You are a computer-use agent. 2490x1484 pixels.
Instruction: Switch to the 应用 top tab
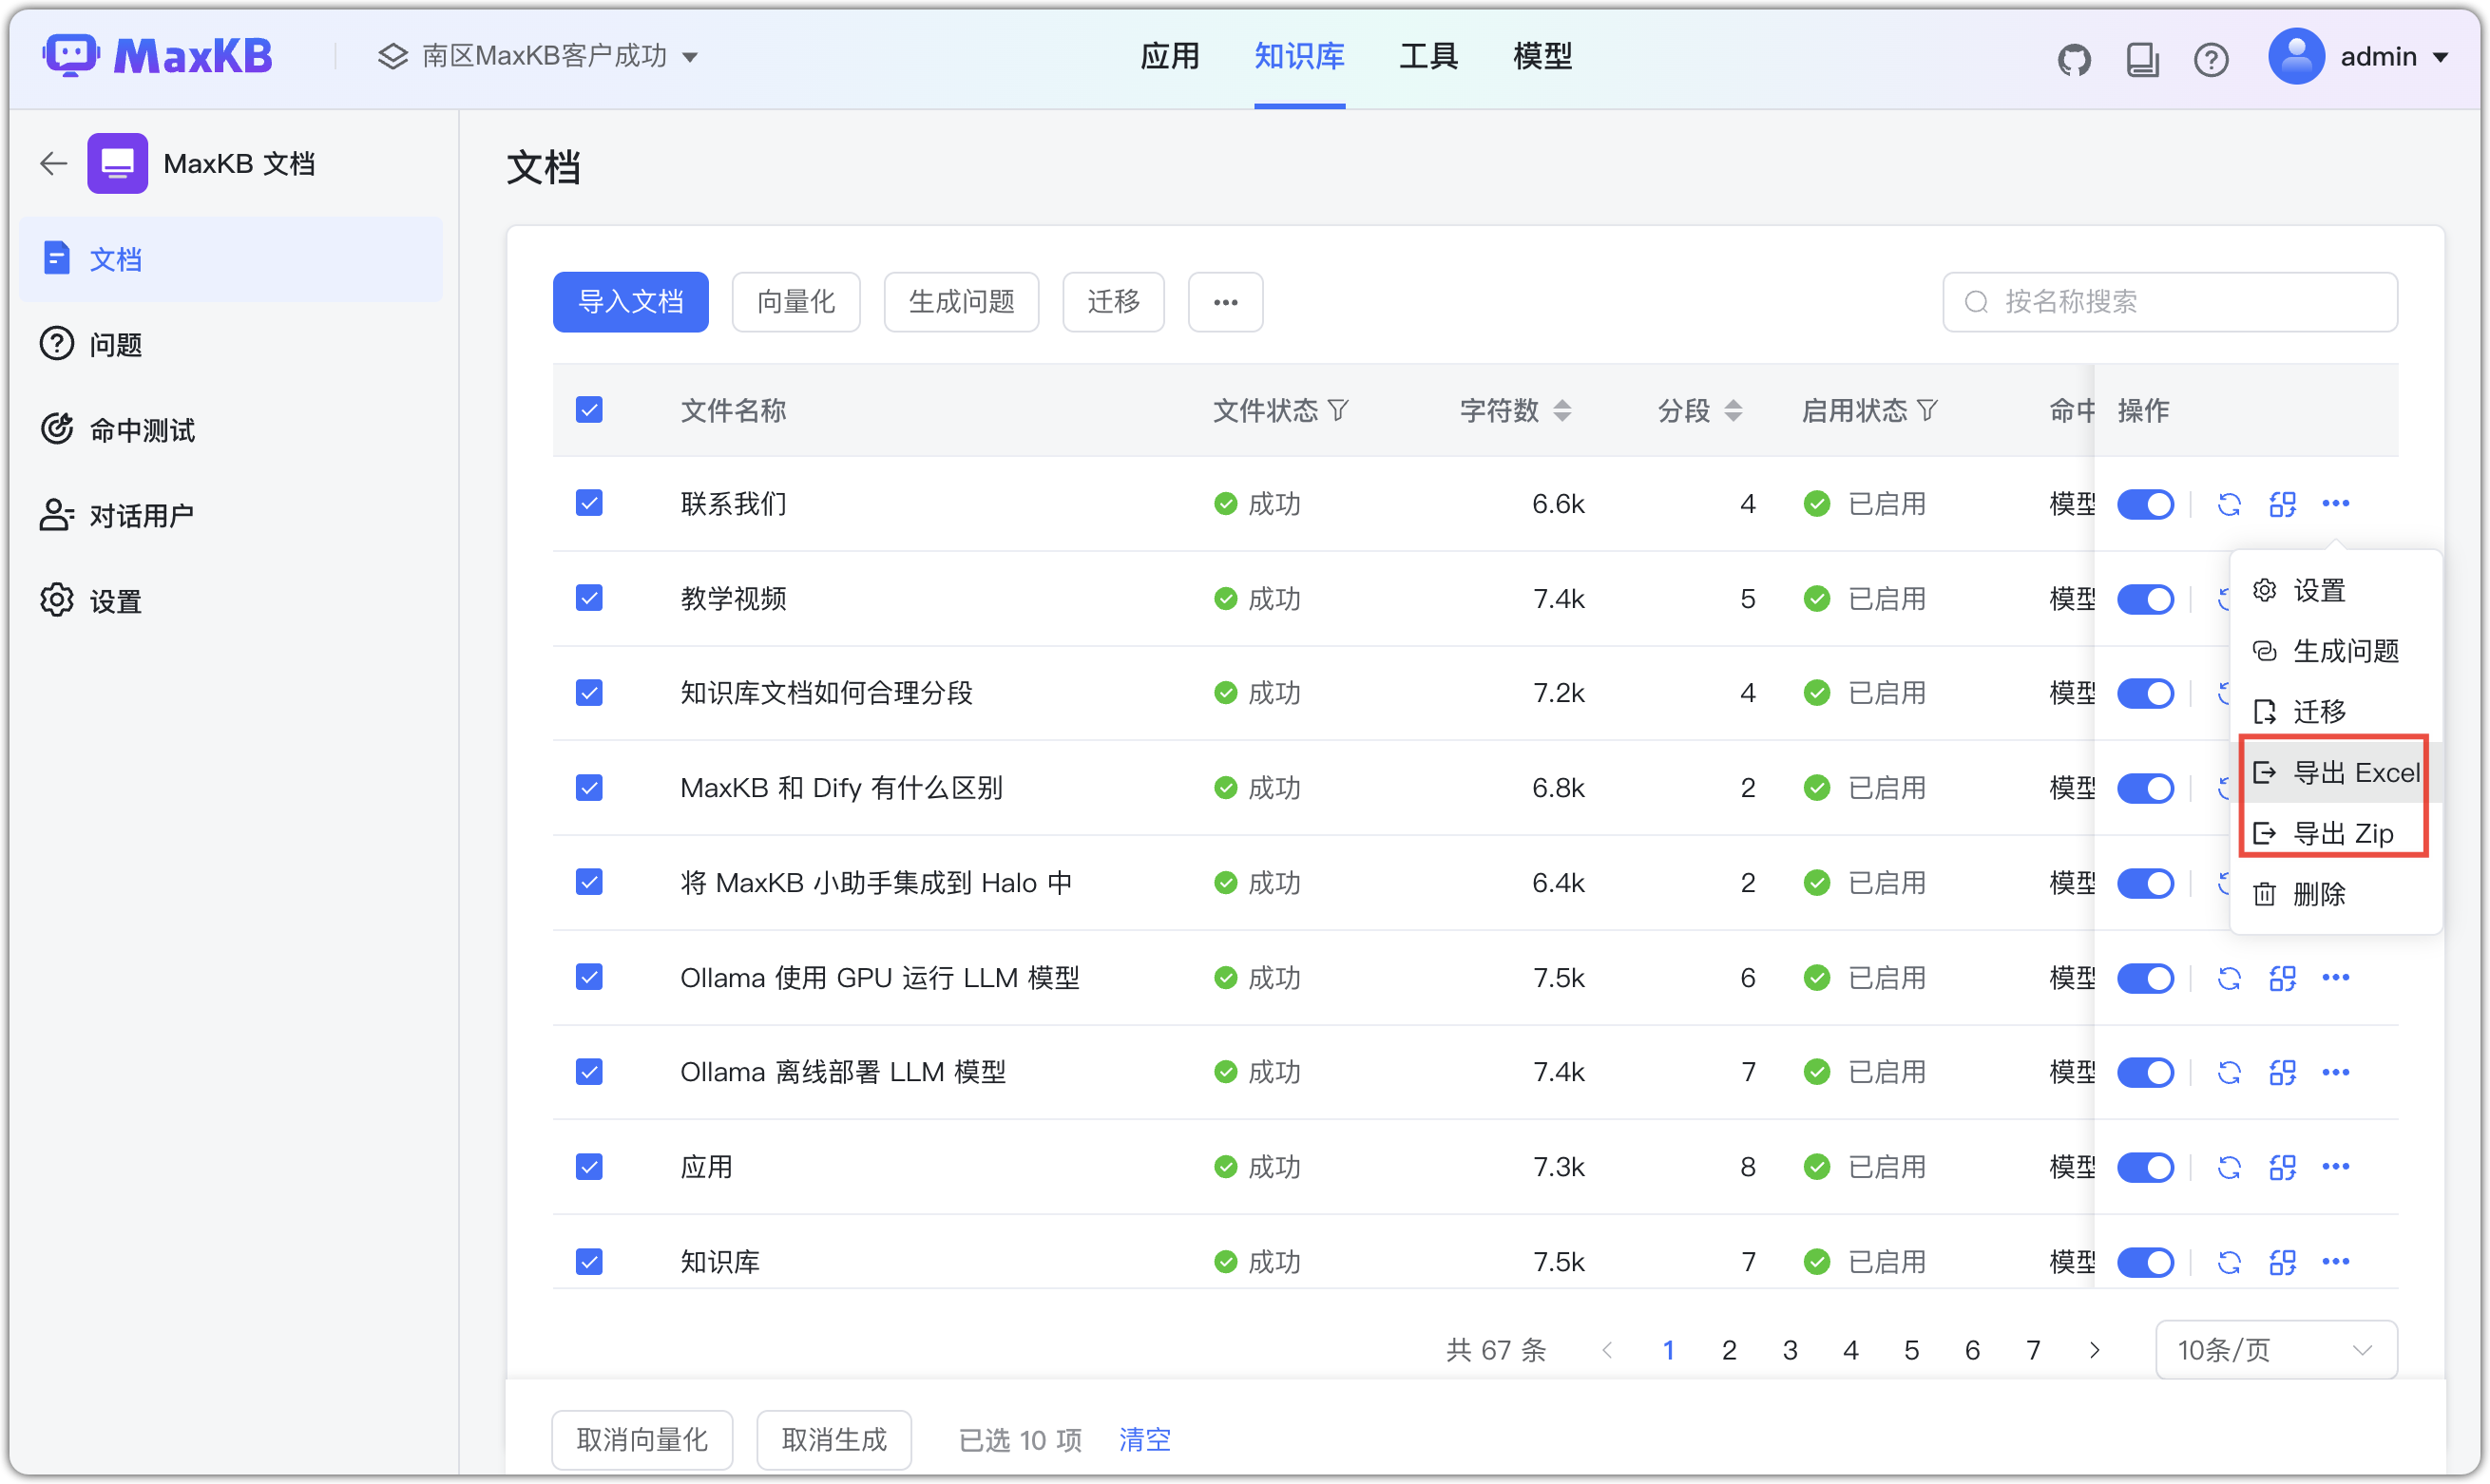(1169, 56)
